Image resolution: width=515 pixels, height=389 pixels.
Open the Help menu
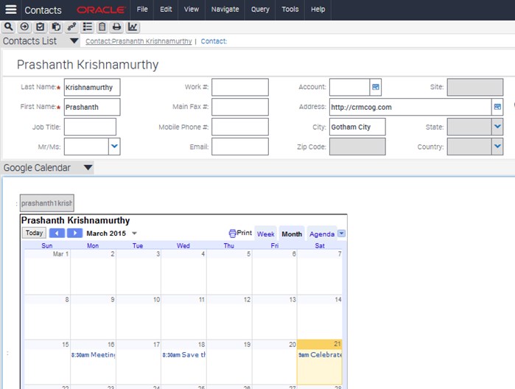pos(318,10)
